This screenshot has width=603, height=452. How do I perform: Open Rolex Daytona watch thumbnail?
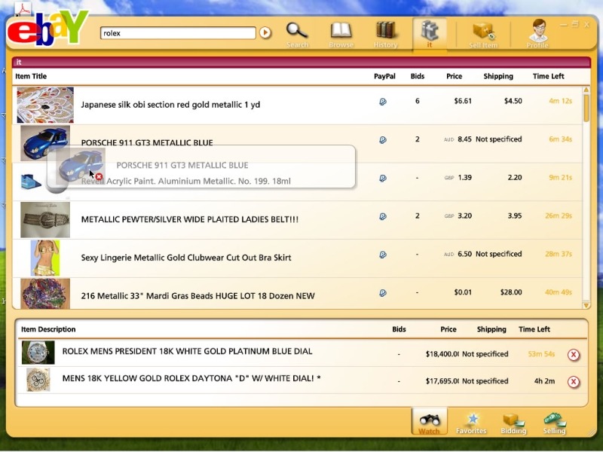38,380
